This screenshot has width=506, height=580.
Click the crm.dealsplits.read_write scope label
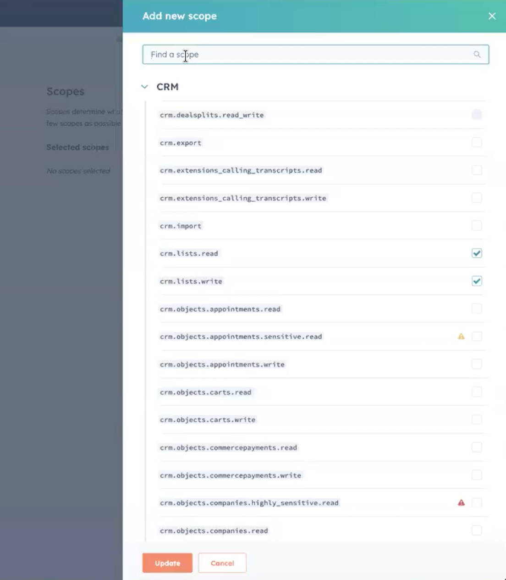click(x=212, y=115)
